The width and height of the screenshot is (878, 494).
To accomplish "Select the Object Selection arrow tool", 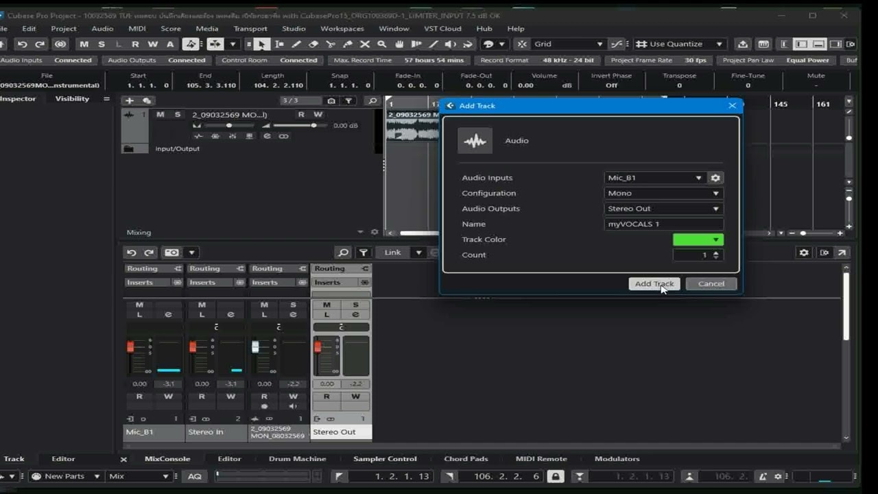I will [x=261, y=44].
